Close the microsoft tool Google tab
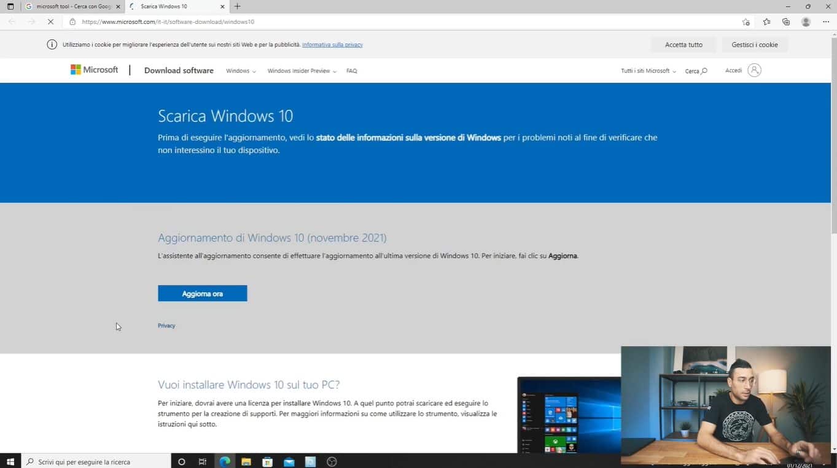The image size is (837, 468). click(118, 7)
